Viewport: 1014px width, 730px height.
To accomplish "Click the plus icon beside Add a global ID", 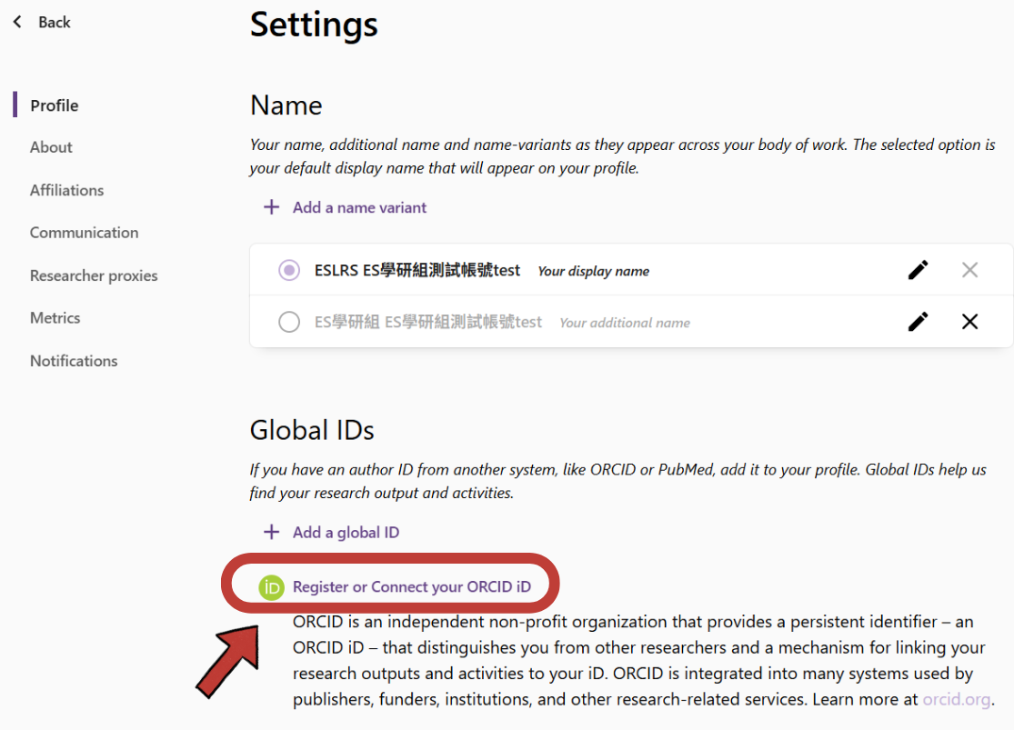I will click(x=272, y=532).
